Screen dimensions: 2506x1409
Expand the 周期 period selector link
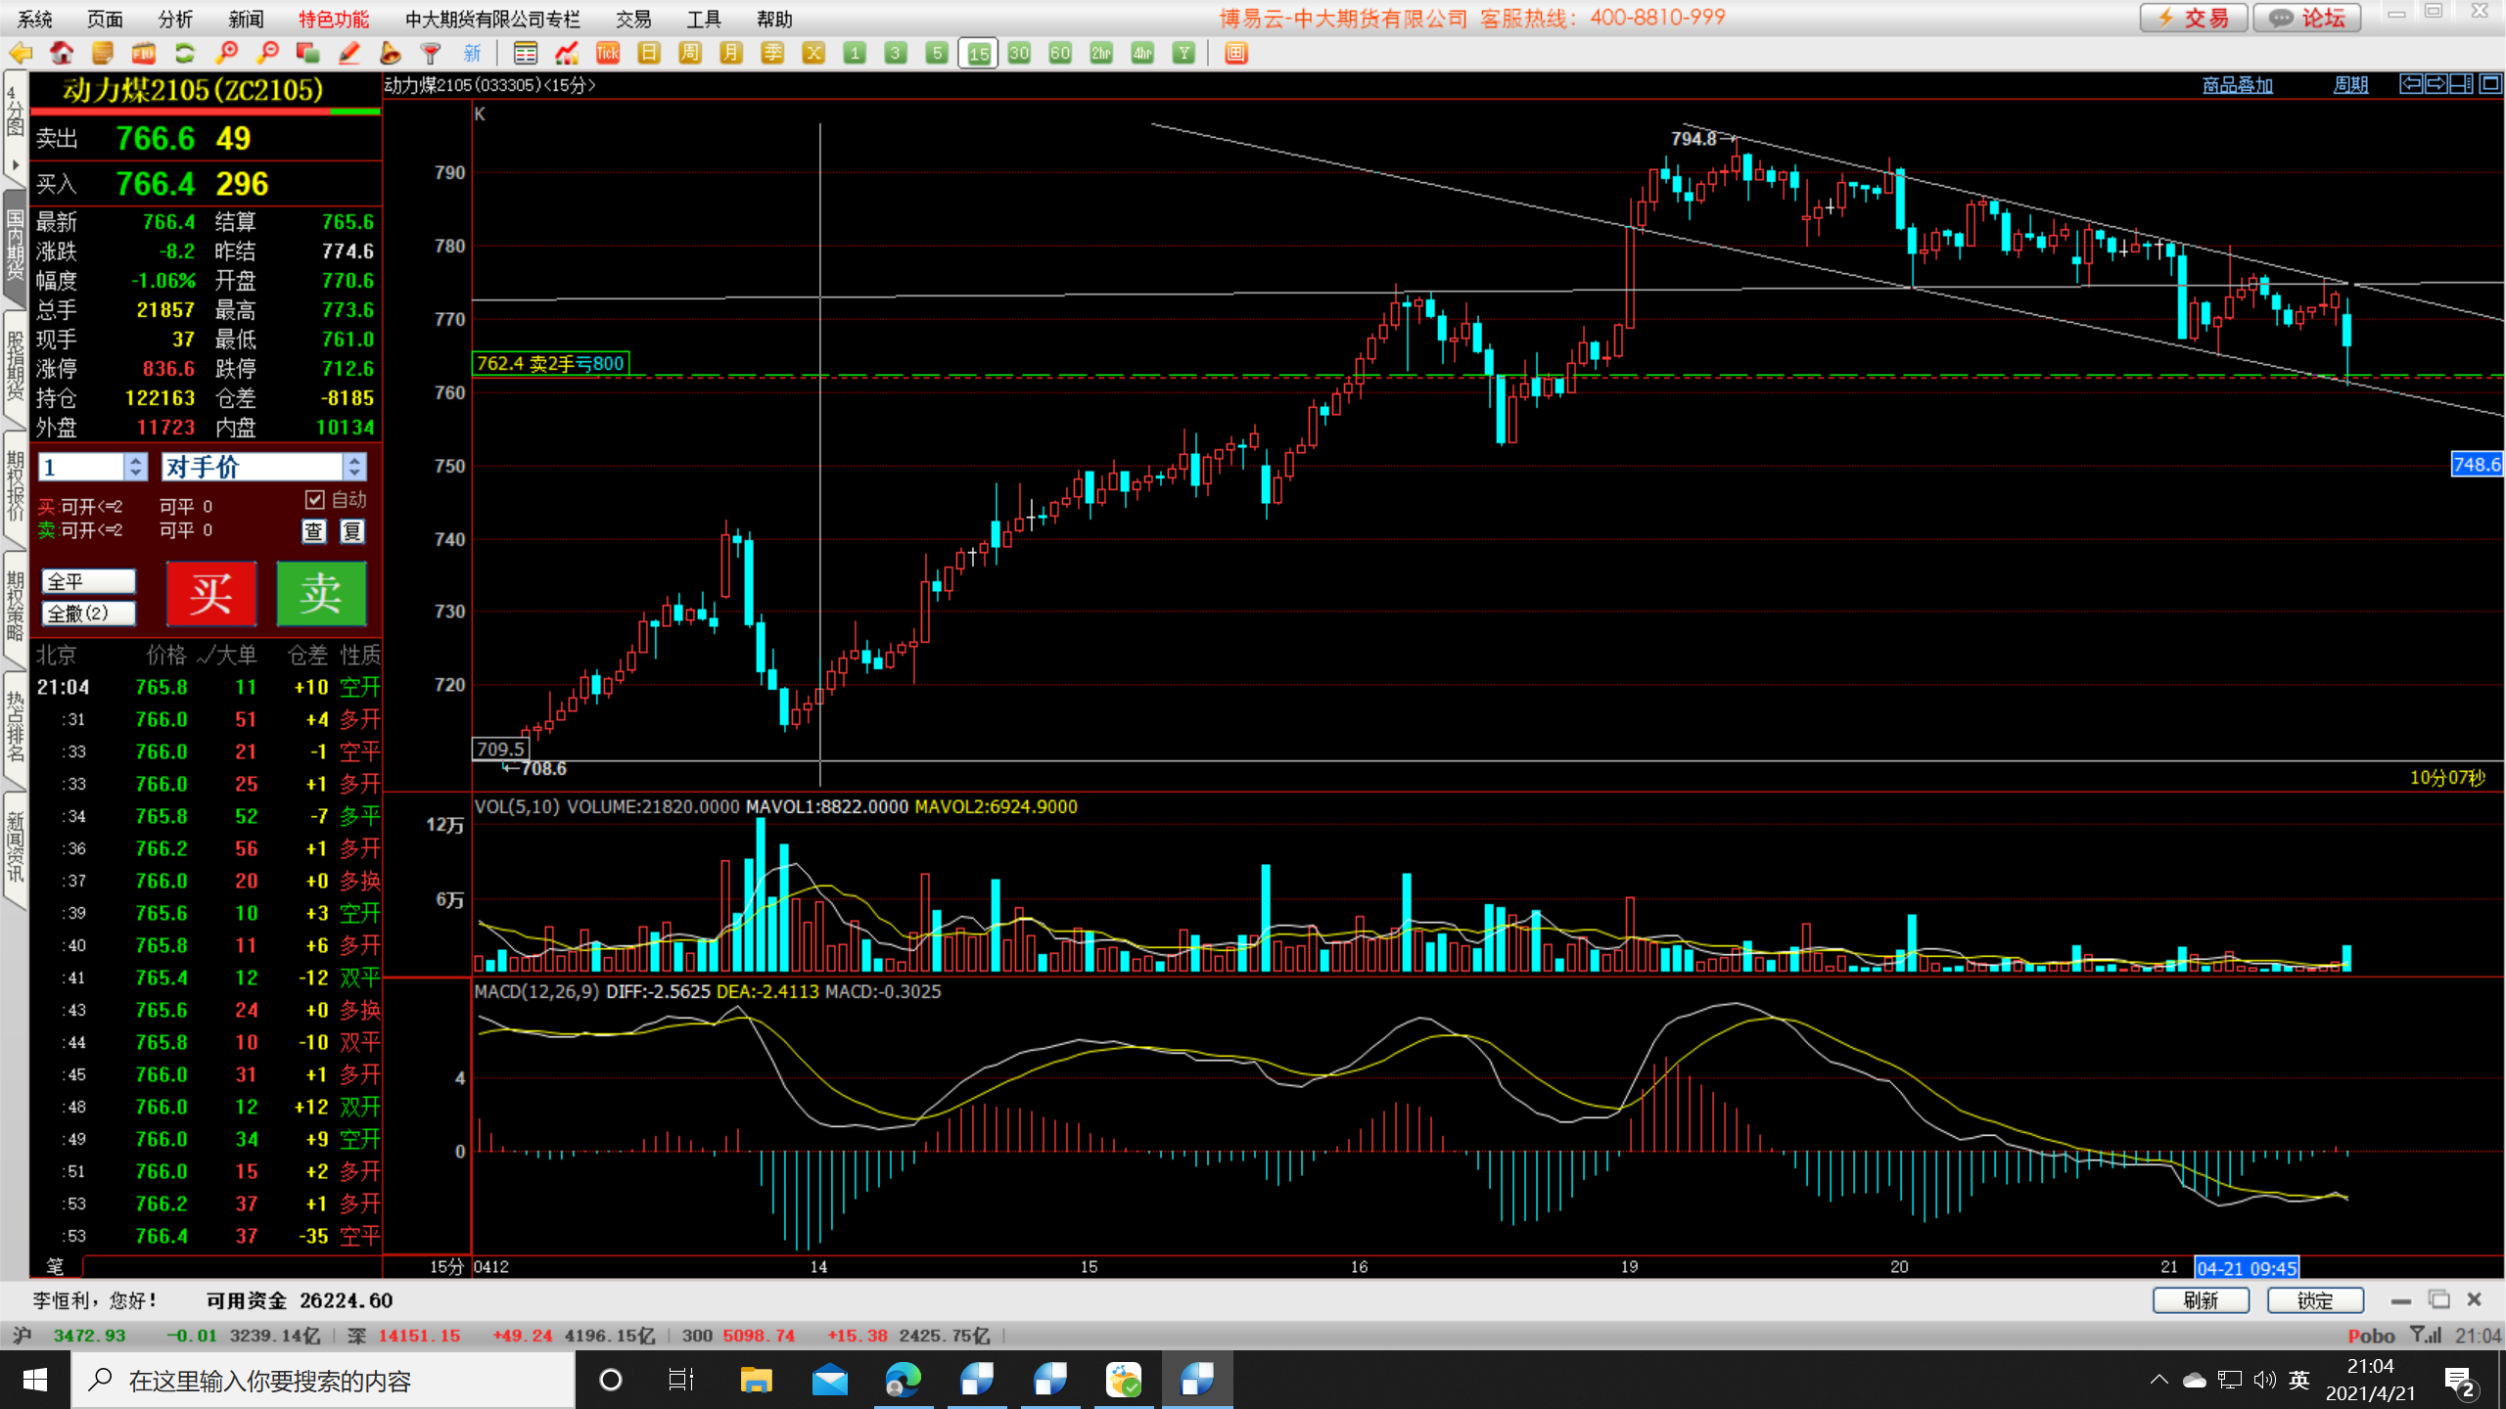tap(2349, 85)
